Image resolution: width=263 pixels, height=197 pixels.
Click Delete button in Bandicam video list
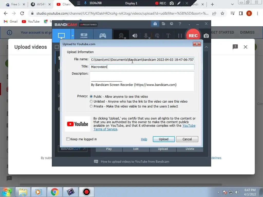(x=190, y=149)
